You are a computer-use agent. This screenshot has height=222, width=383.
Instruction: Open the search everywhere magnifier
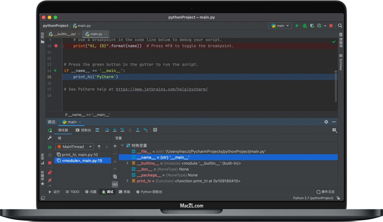coord(340,26)
